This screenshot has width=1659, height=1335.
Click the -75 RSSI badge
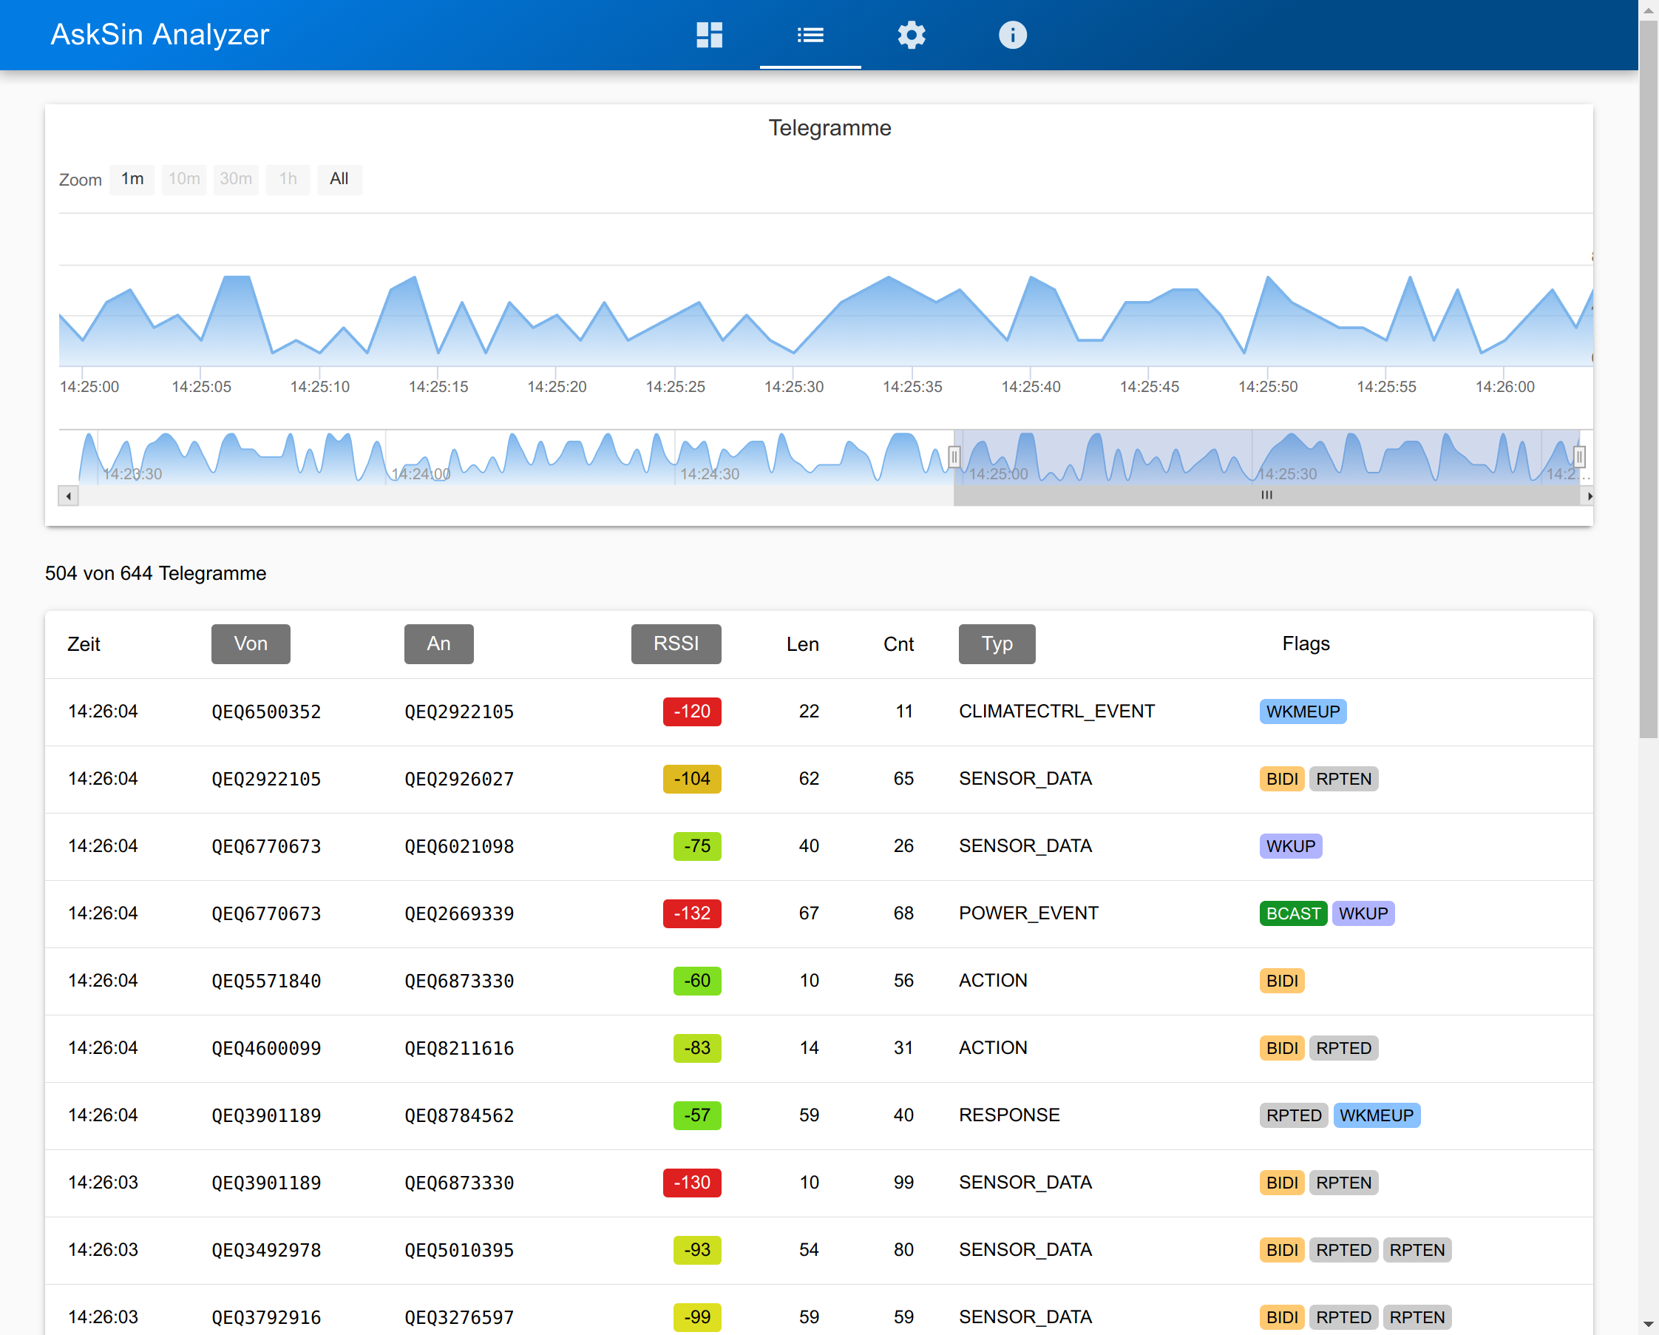click(697, 846)
